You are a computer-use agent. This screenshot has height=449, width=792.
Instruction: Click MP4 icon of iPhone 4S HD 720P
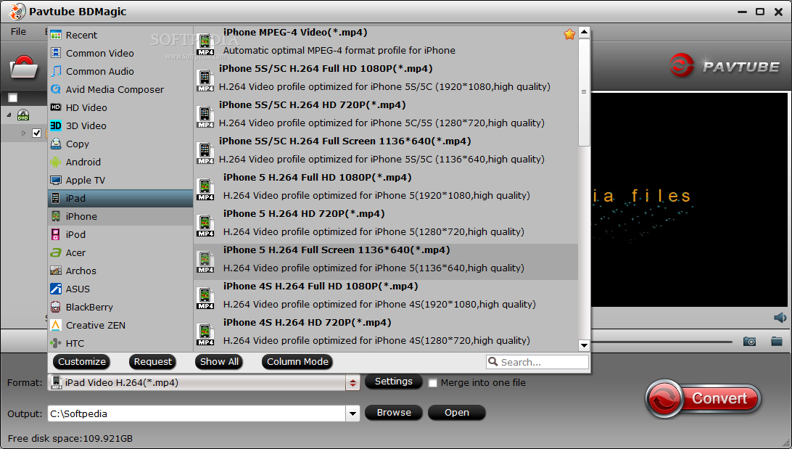[205, 335]
